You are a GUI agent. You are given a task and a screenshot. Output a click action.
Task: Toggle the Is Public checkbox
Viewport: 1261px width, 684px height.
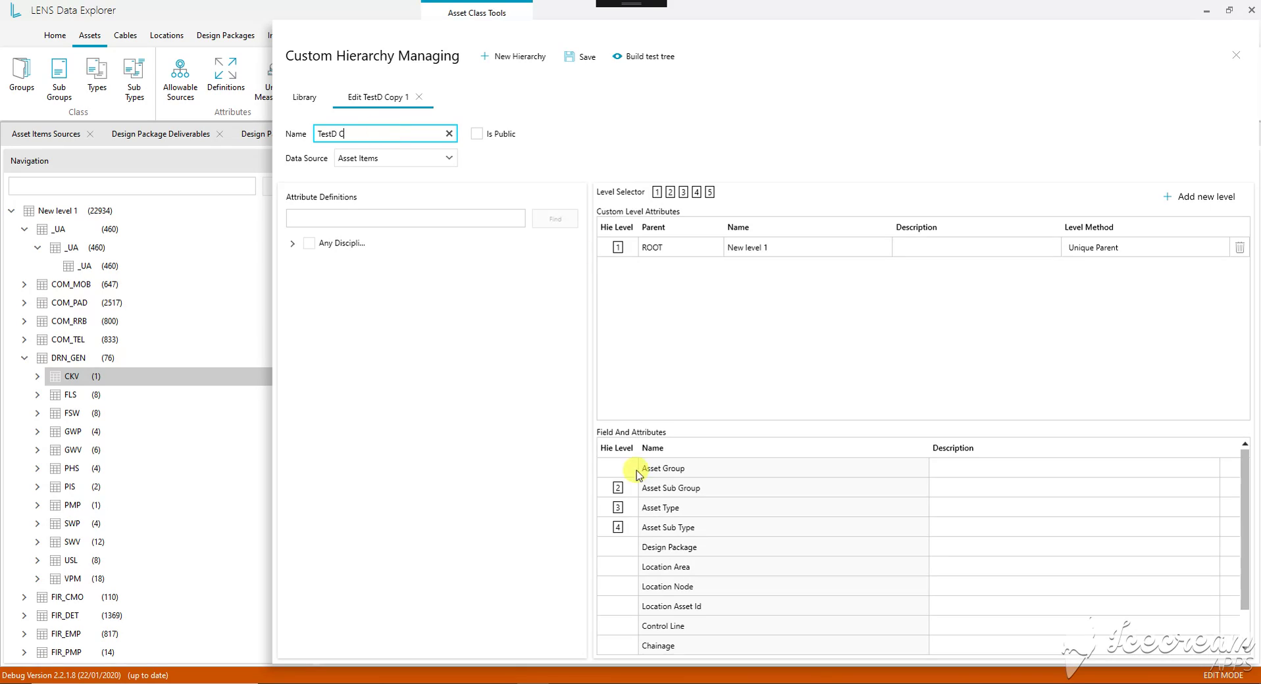click(476, 134)
